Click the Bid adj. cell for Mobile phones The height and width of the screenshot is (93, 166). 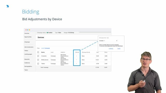click(x=77, y=60)
